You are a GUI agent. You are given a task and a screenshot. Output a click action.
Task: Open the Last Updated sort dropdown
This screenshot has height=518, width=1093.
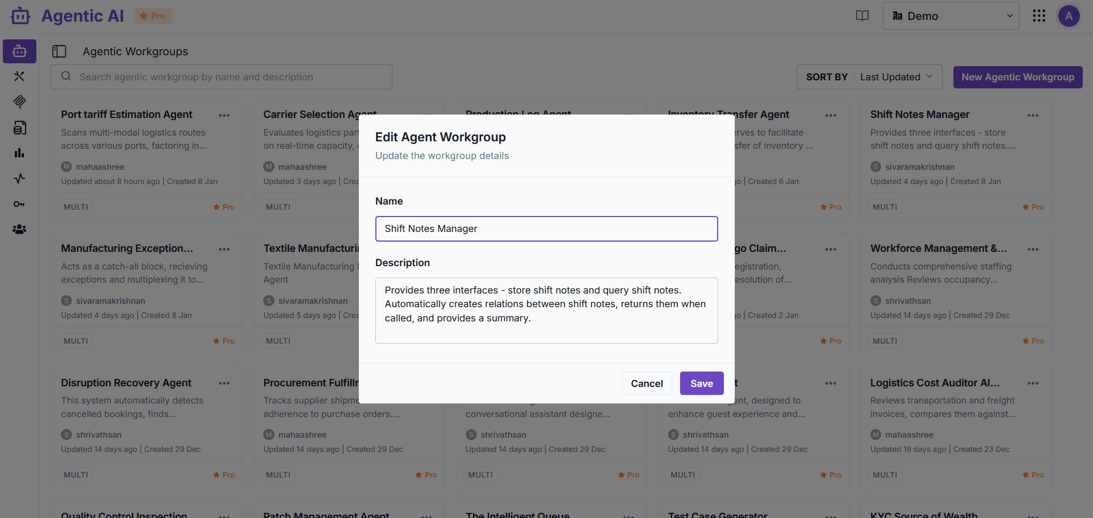[x=896, y=76]
